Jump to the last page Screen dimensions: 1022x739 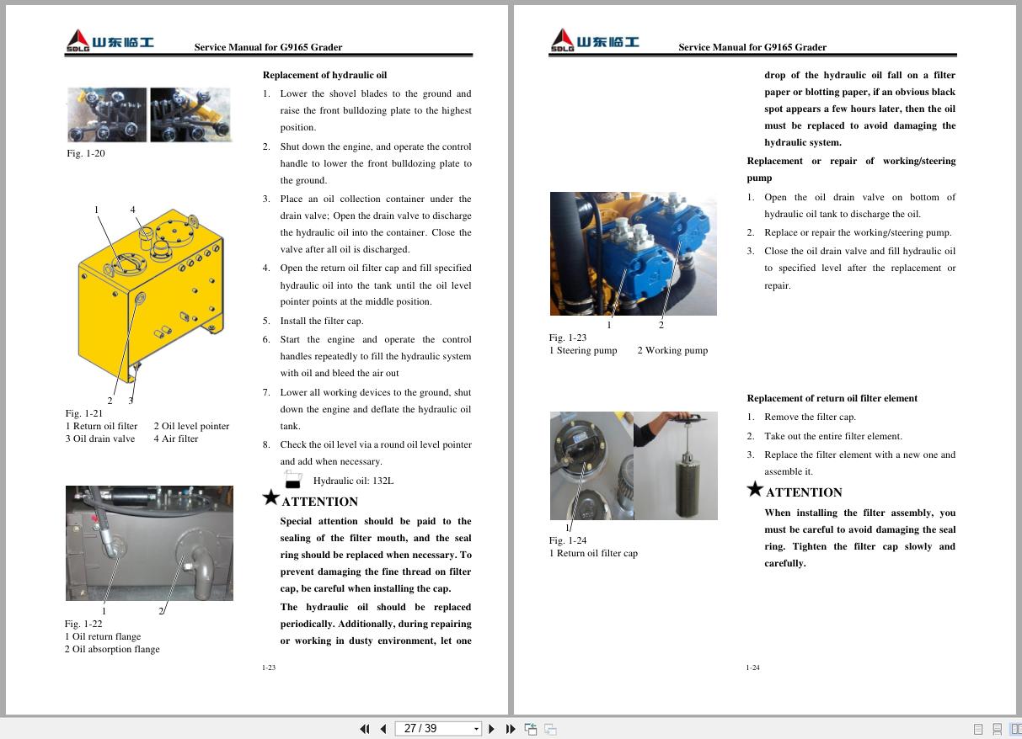[x=511, y=728]
